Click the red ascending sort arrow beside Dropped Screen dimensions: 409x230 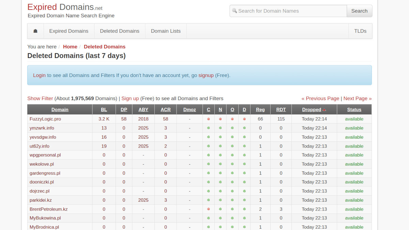tap(324, 110)
